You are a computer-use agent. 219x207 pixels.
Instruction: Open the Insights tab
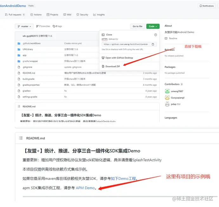tap(99, 15)
